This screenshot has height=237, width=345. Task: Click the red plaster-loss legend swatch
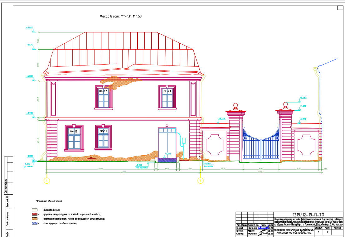35,214
